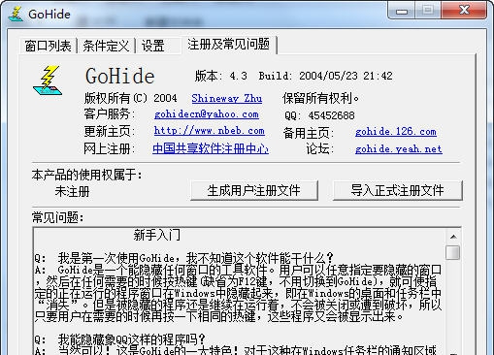Image resolution: width=494 pixels, height=355 pixels.
Task: Click the 本产品的使用权属于 label
Action: click(86, 175)
